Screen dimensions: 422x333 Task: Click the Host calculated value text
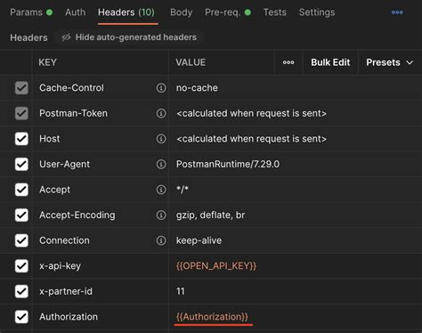tap(251, 139)
